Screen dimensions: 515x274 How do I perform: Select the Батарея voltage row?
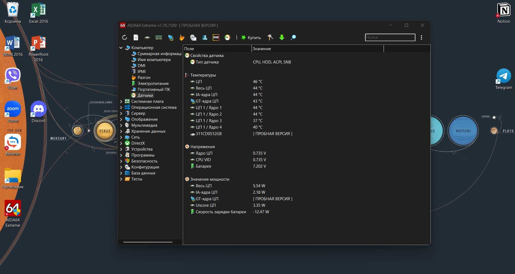tap(307, 166)
